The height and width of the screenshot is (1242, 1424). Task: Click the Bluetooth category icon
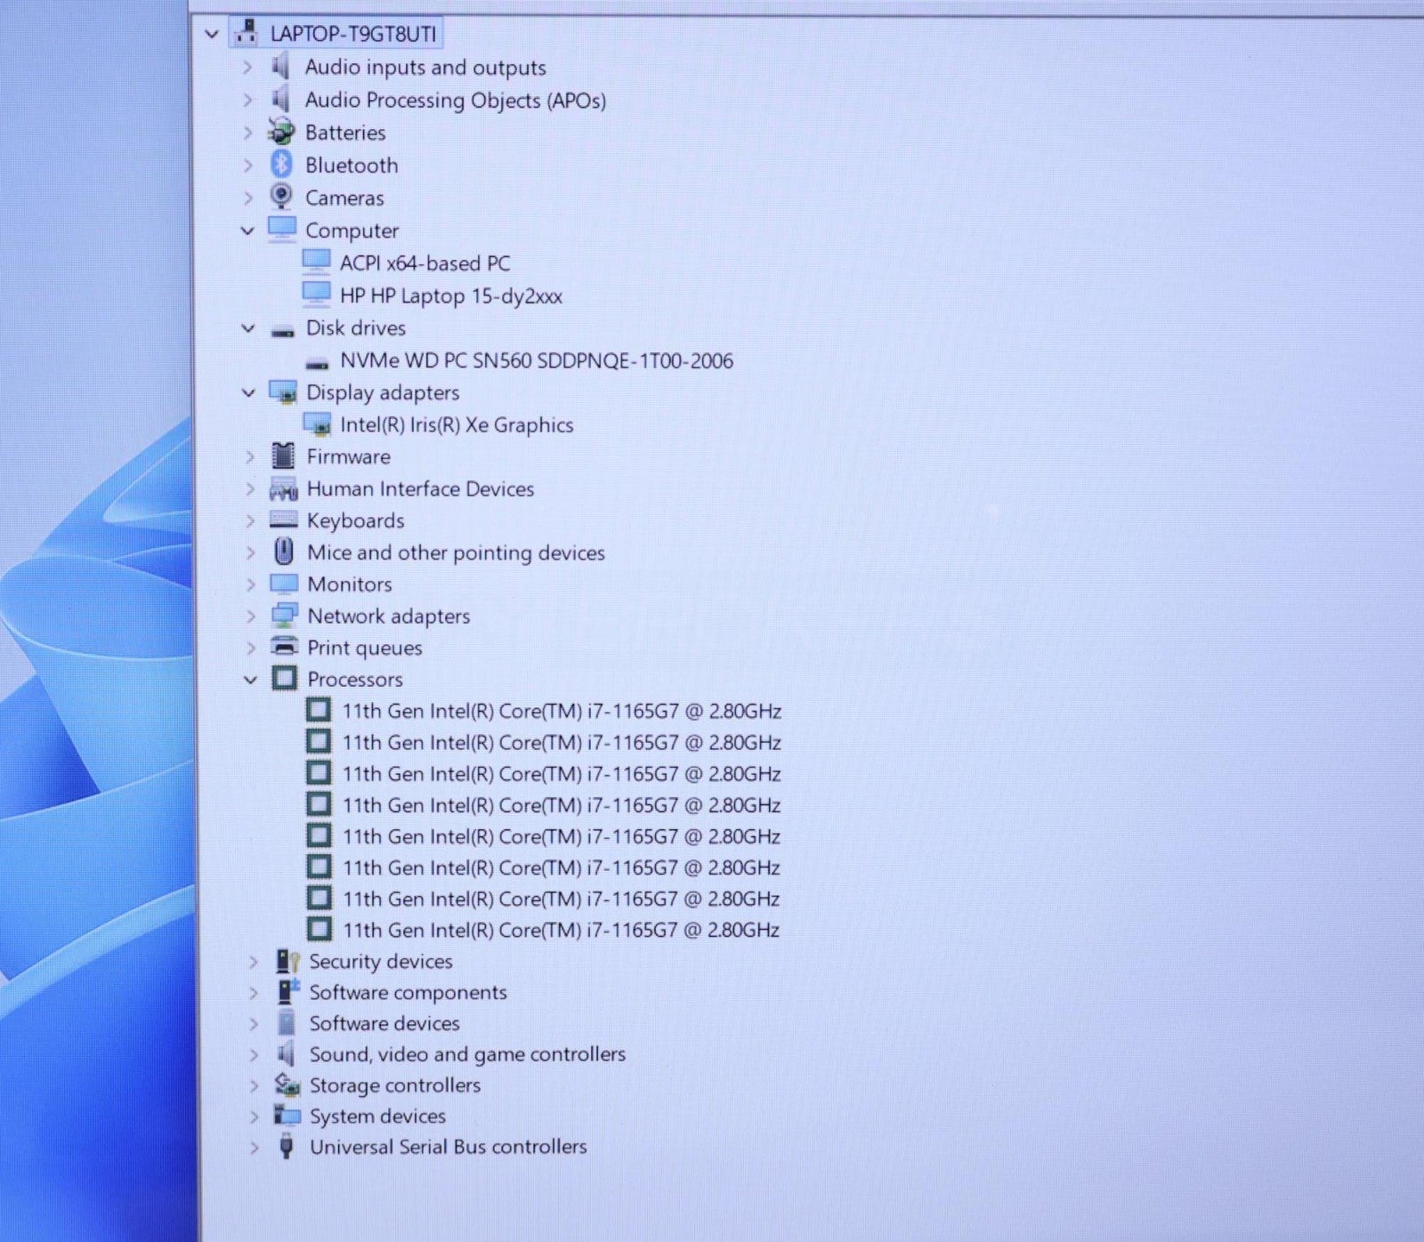coord(282,165)
